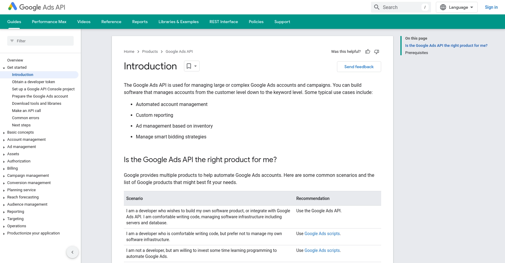Open the Overview sidebar item
This screenshot has height=263, width=505.
(15, 60)
